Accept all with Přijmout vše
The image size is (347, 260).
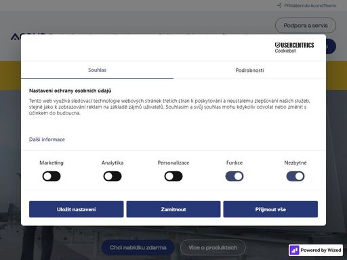coord(270,209)
